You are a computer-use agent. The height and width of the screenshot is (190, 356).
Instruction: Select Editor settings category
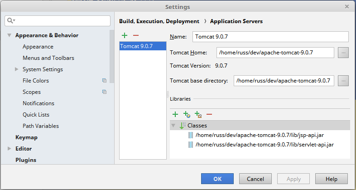[x=24, y=149]
